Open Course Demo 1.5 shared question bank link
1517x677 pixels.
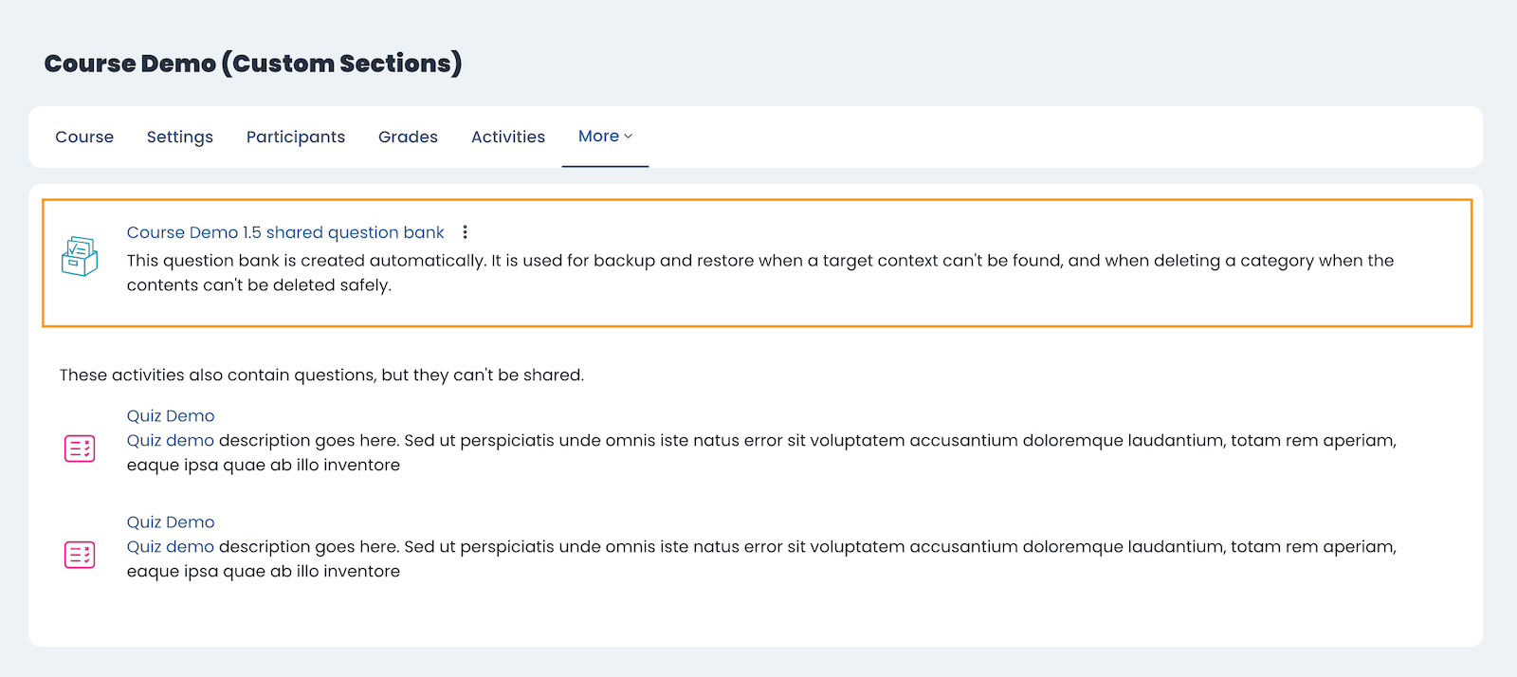285,232
